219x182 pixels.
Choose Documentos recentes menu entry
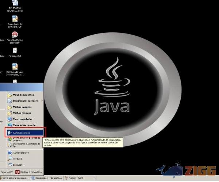25,101
